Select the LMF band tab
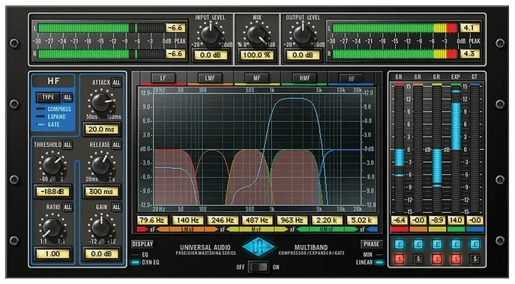The width and height of the screenshot is (515, 284). pyautogui.click(x=210, y=78)
